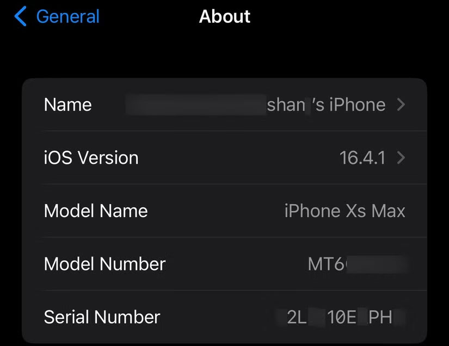
Task: Click the iPhone Xs Max value label
Action: [x=345, y=211]
